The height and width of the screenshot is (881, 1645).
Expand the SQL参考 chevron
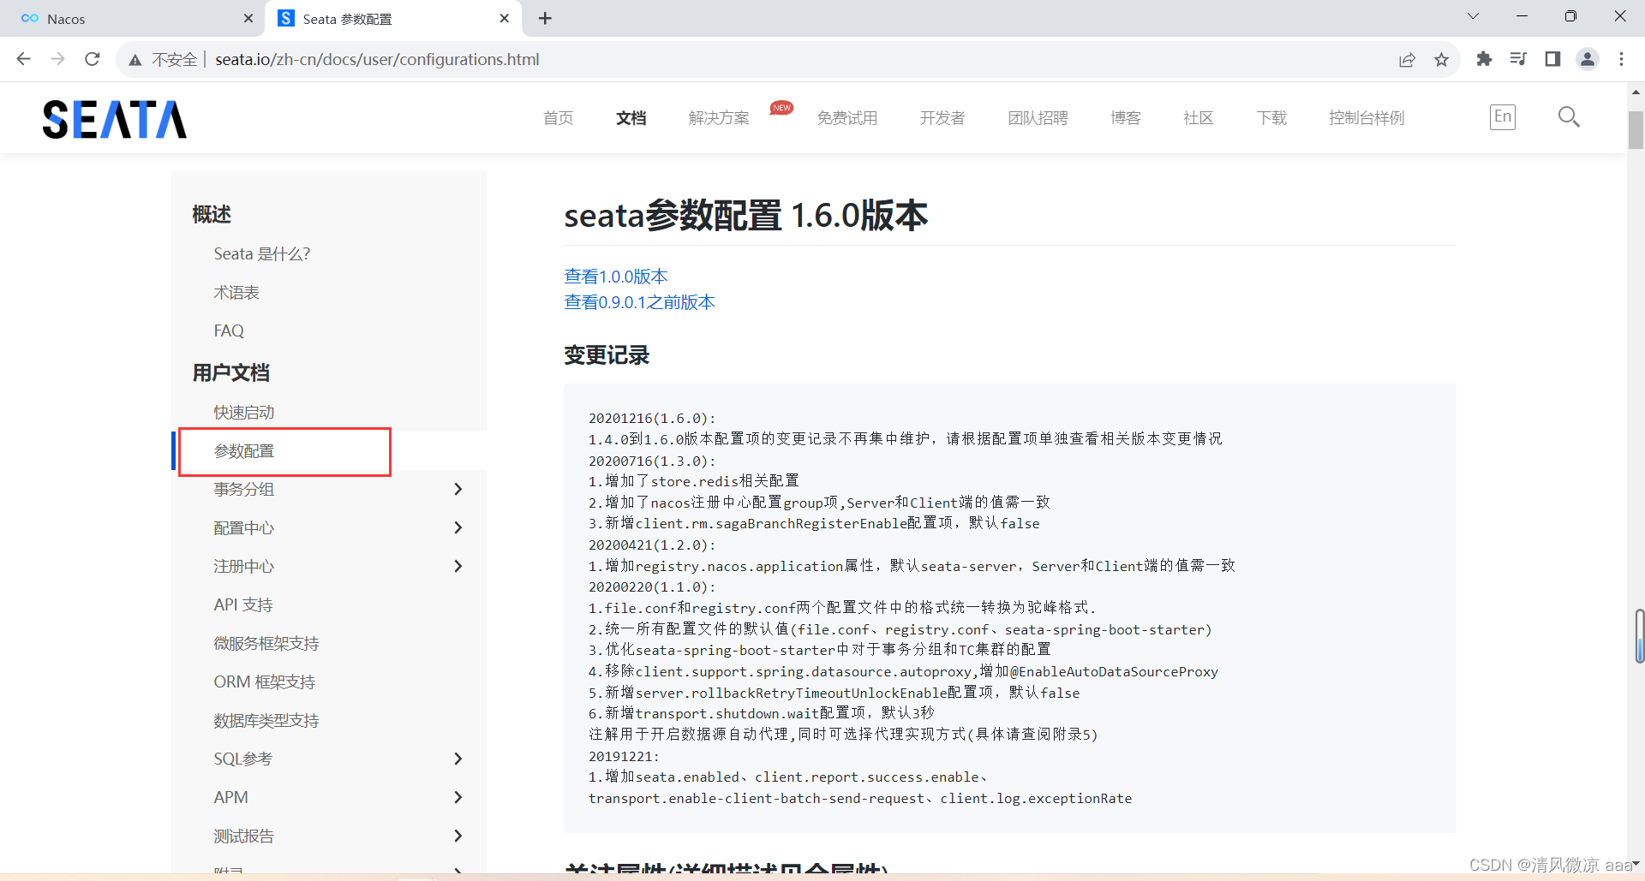click(458, 759)
